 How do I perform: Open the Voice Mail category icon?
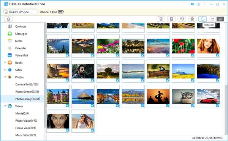click(x=10, y=55)
